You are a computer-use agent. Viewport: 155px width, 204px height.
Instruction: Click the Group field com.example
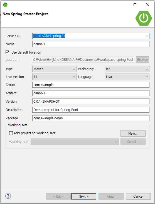(x=91, y=85)
